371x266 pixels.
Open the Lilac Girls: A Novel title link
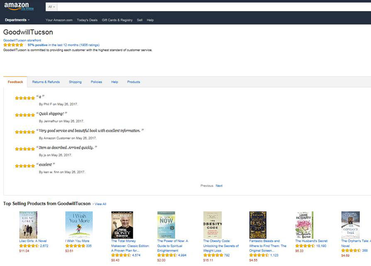[33, 241]
